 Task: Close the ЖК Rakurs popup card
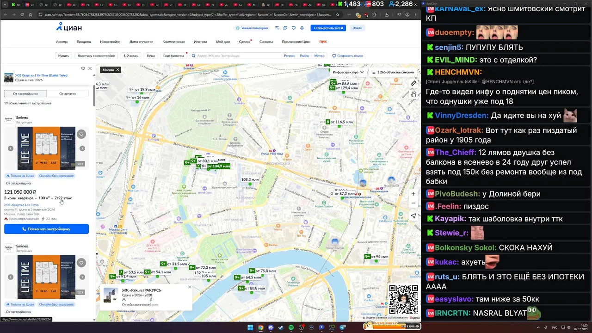[189, 287]
